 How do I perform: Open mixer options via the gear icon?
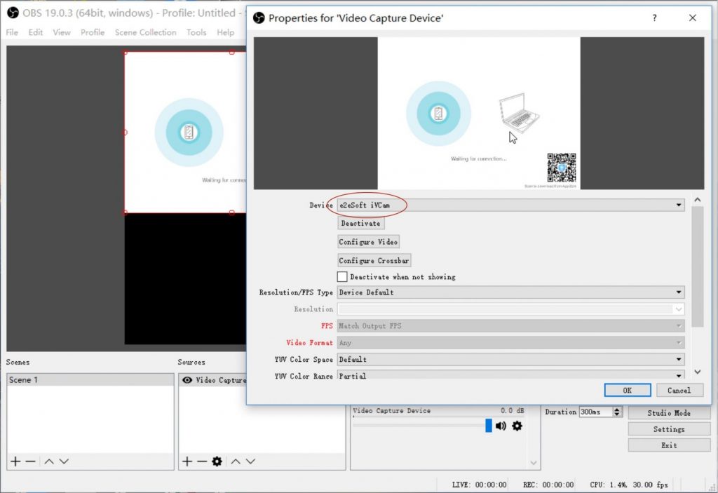pyautogui.click(x=517, y=426)
